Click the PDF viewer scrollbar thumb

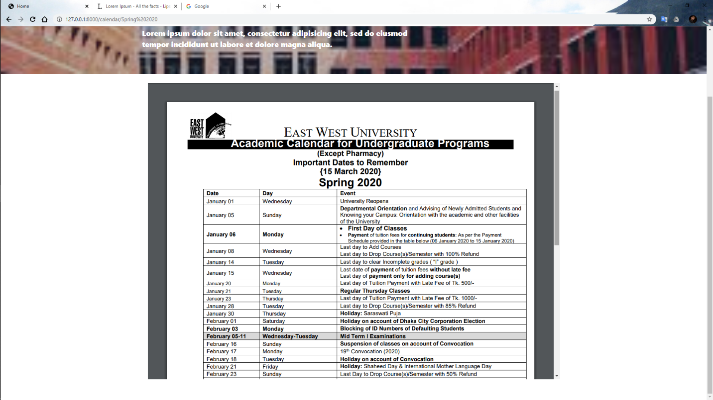click(x=557, y=167)
